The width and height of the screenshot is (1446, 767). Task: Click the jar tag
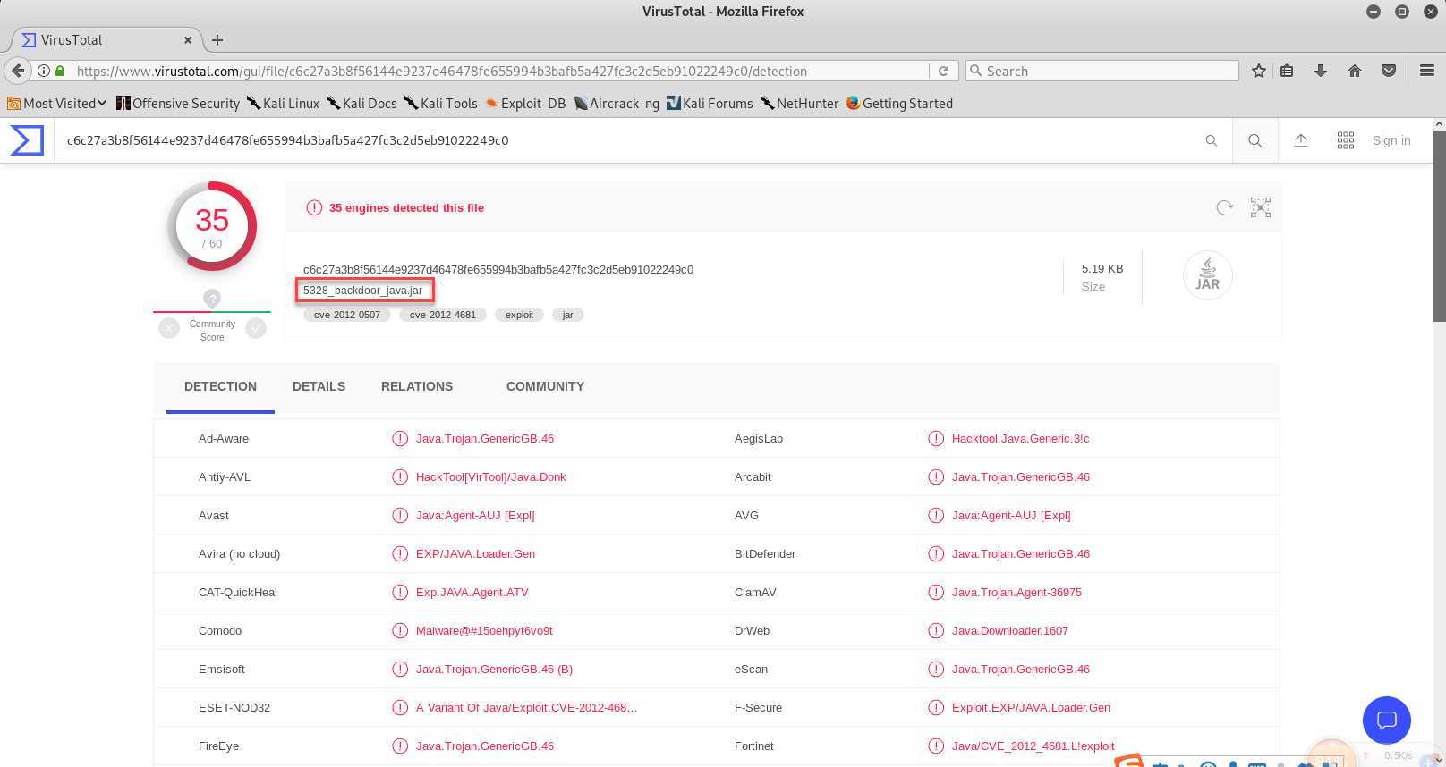pyautogui.click(x=567, y=315)
